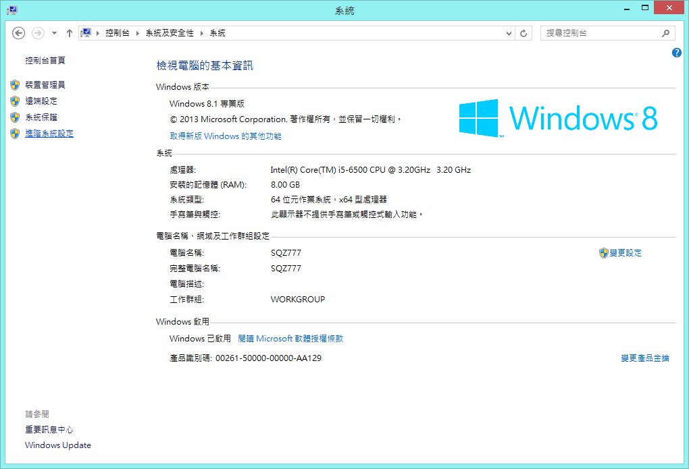Click the computer icon in address bar
The height and width of the screenshot is (469, 689).
pyautogui.click(x=86, y=33)
